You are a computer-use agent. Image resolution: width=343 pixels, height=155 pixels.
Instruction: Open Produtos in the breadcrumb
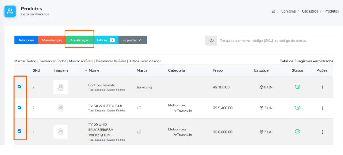[331, 11]
